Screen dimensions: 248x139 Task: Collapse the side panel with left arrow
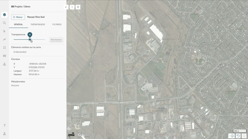[x=66, y=7]
